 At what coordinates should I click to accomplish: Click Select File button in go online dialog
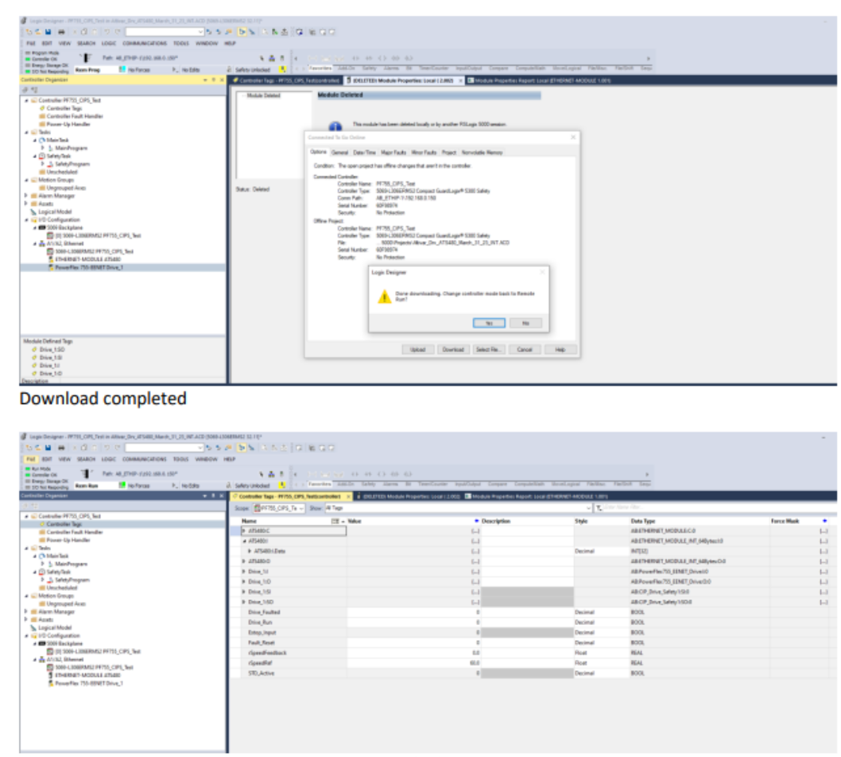point(488,350)
